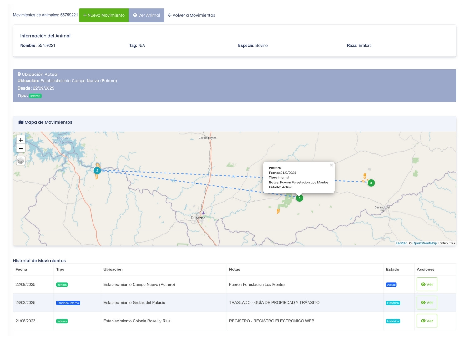Click Nuevo Movimiento button
The image size is (469, 340).
pos(104,15)
